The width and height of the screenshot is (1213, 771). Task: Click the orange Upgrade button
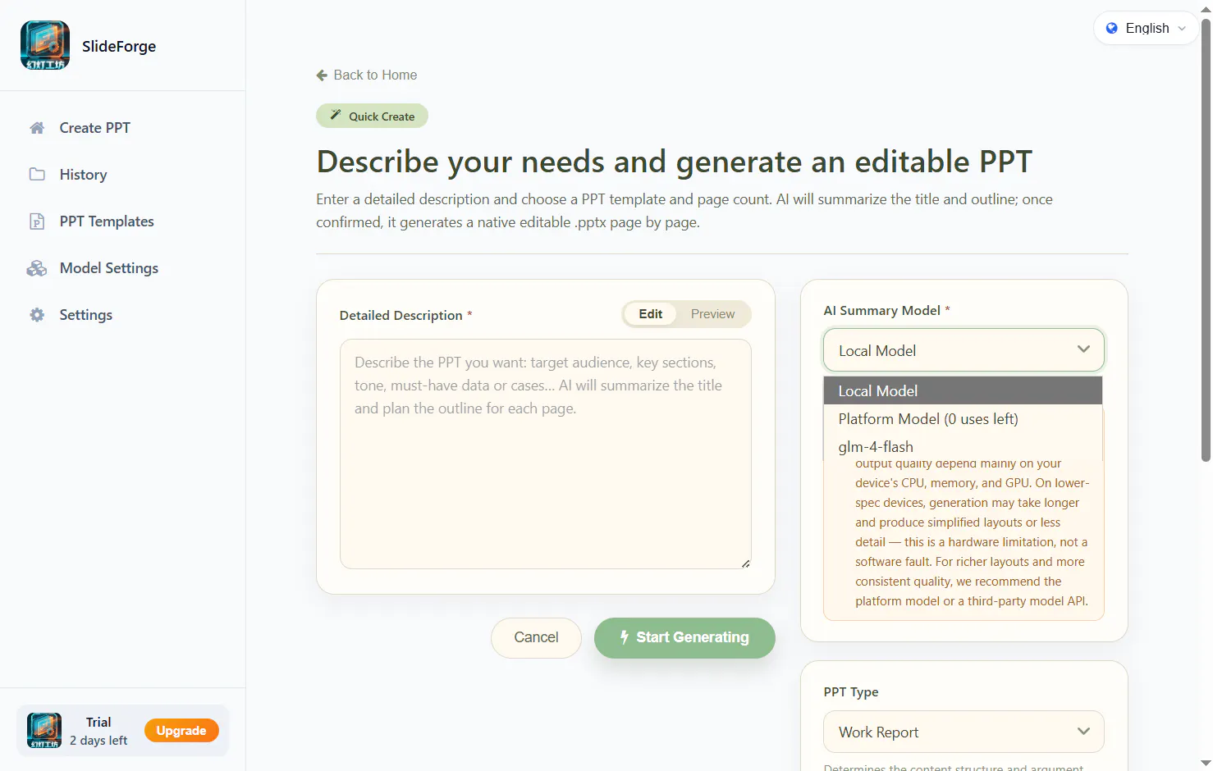click(x=181, y=731)
